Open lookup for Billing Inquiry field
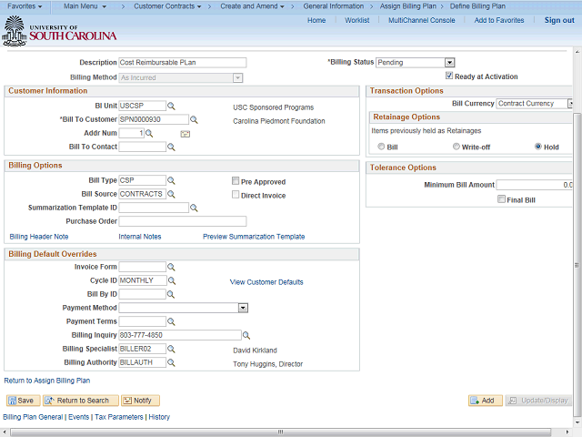 click(246, 336)
